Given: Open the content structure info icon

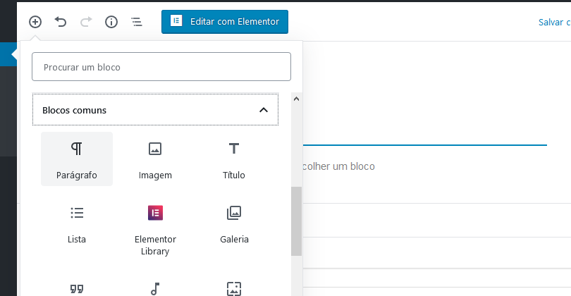Looking at the screenshot, I should [x=111, y=22].
